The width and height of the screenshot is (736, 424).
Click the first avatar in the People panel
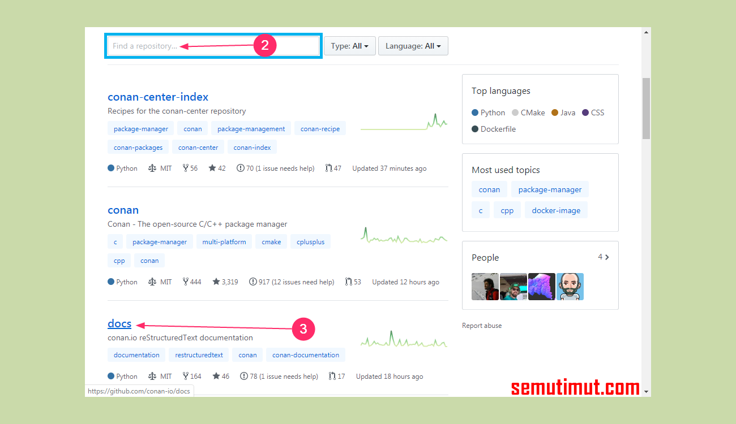tap(485, 287)
